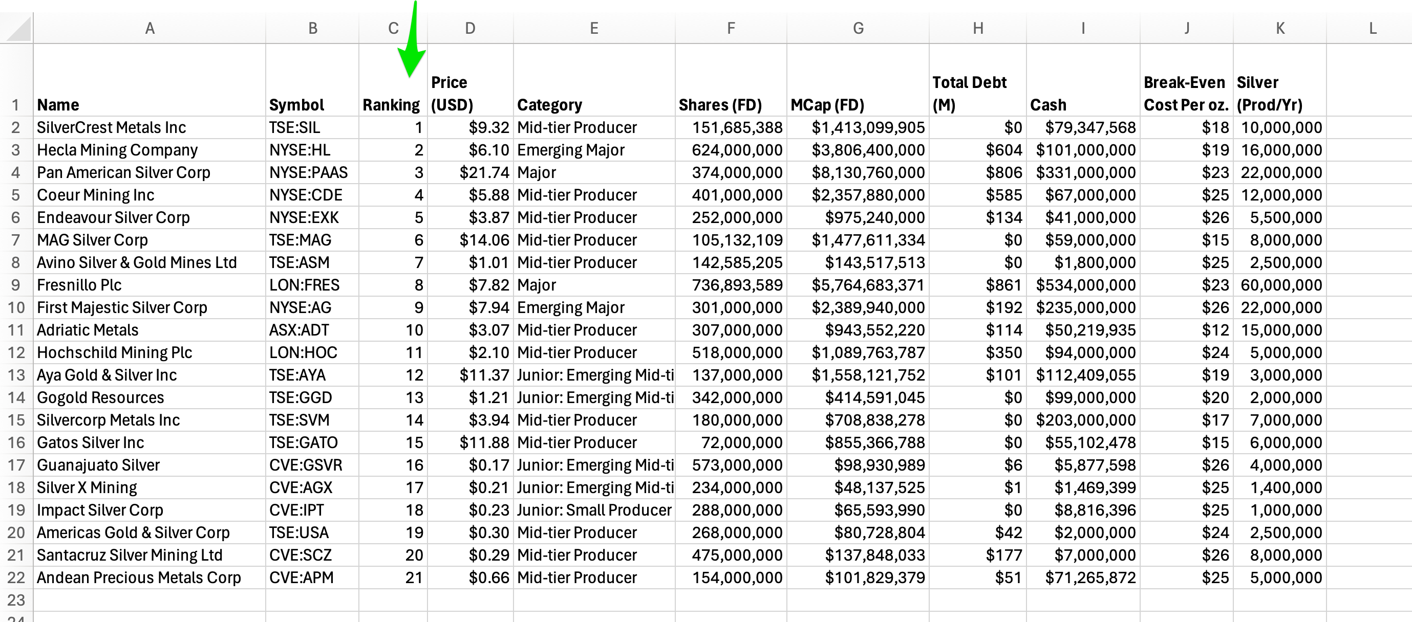Select the 'Pan American Silver Corp' cell
The height and width of the screenshot is (622, 1412).
[149, 172]
